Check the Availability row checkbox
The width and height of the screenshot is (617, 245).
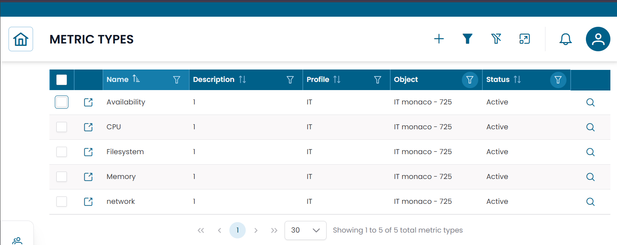pos(61,102)
